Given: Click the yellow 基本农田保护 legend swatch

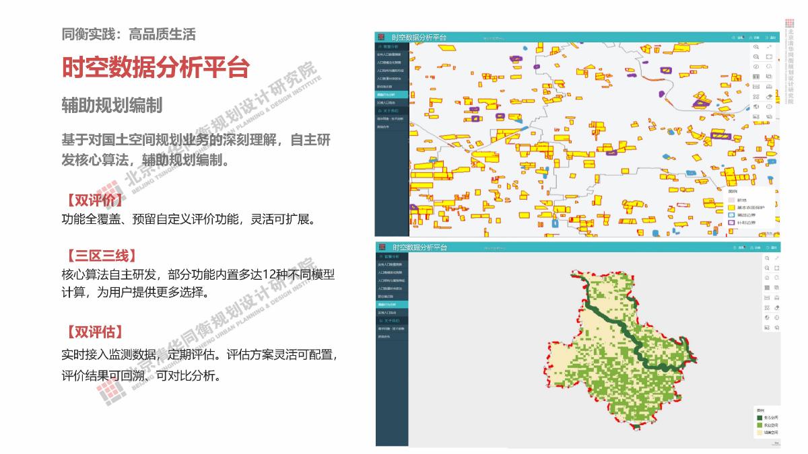Looking at the screenshot, I should [731, 207].
